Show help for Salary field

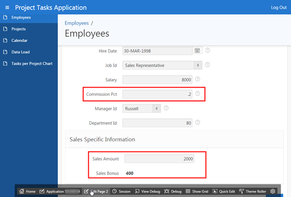coord(198,79)
